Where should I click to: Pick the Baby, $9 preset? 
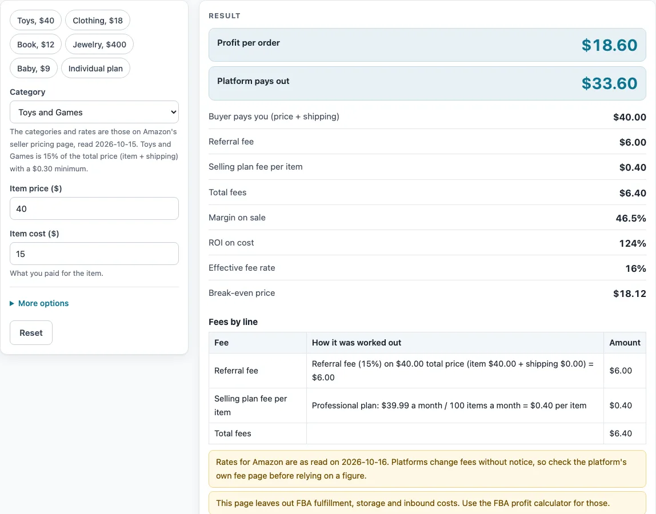pos(34,69)
